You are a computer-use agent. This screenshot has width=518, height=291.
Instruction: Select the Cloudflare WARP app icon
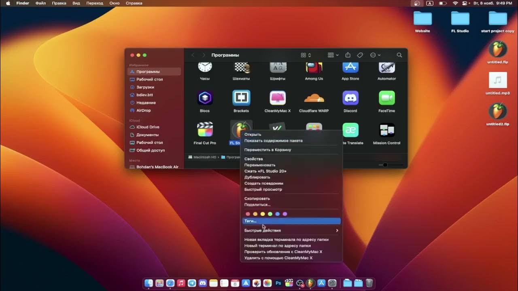click(x=314, y=98)
